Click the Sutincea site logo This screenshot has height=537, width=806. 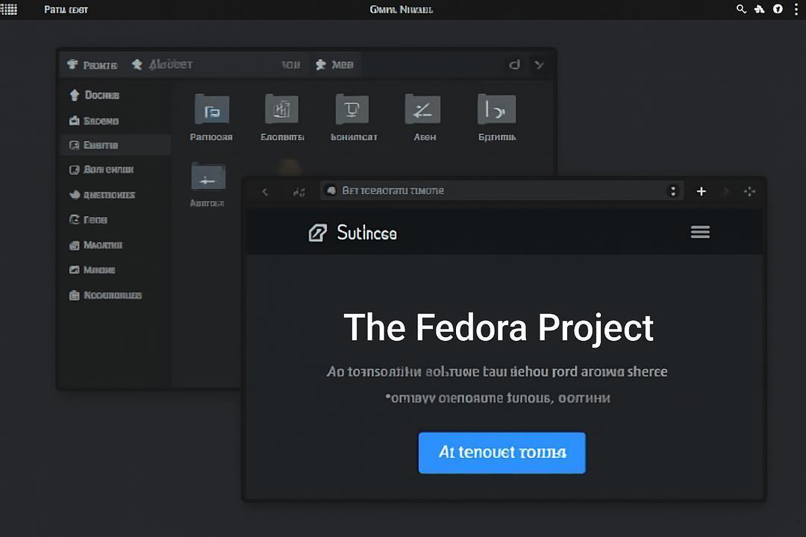coord(352,233)
